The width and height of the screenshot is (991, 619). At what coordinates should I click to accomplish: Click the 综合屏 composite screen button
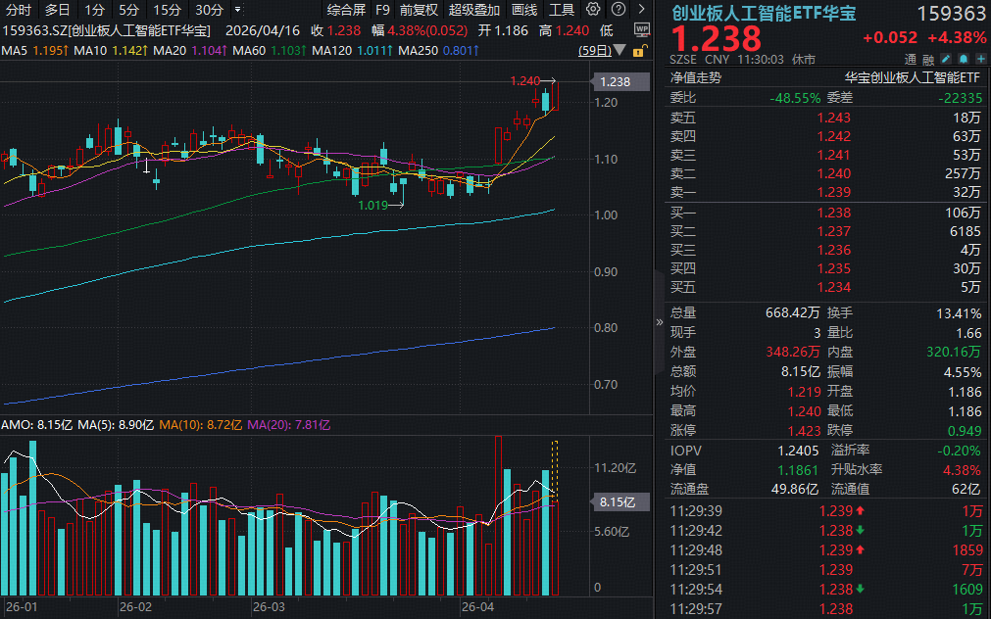[x=344, y=9]
